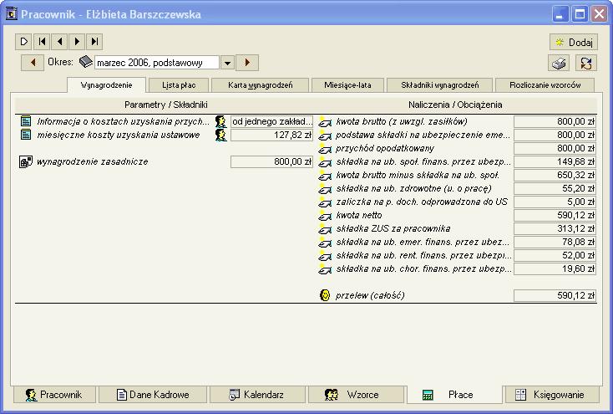The width and height of the screenshot is (613, 414).
Task: Click hand icon beside 'kwota brutto minus składka'
Action: coord(325,176)
